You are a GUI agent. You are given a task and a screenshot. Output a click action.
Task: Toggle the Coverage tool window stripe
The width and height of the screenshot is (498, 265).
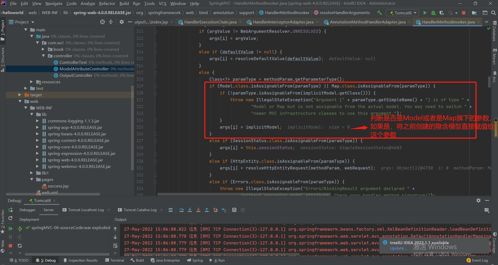(x=495, y=243)
